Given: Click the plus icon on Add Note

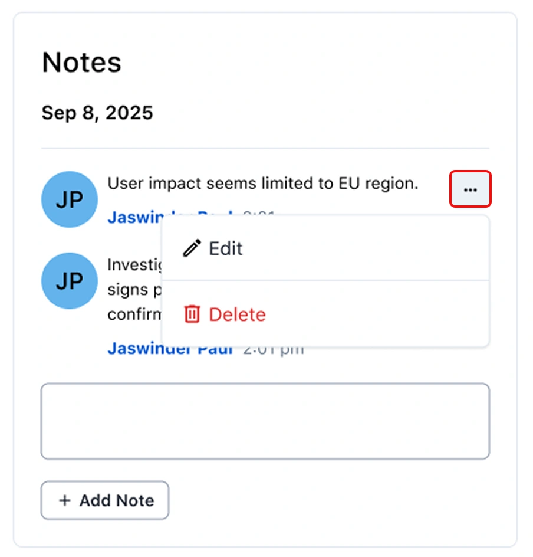Looking at the screenshot, I should click(64, 500).
